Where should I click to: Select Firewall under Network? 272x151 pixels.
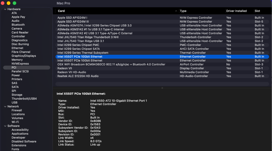pyautogui.click(x=17, y=110)
